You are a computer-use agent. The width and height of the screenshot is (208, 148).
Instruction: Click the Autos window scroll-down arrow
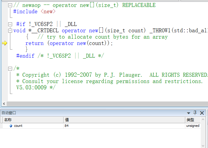coord(203,146)
